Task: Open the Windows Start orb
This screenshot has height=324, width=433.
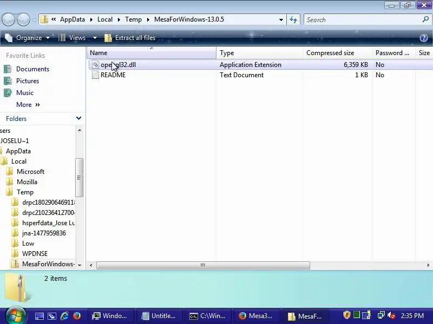Action: click(x=16, y=315)
